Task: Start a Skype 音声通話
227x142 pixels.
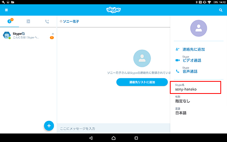Action: [190, 71]
